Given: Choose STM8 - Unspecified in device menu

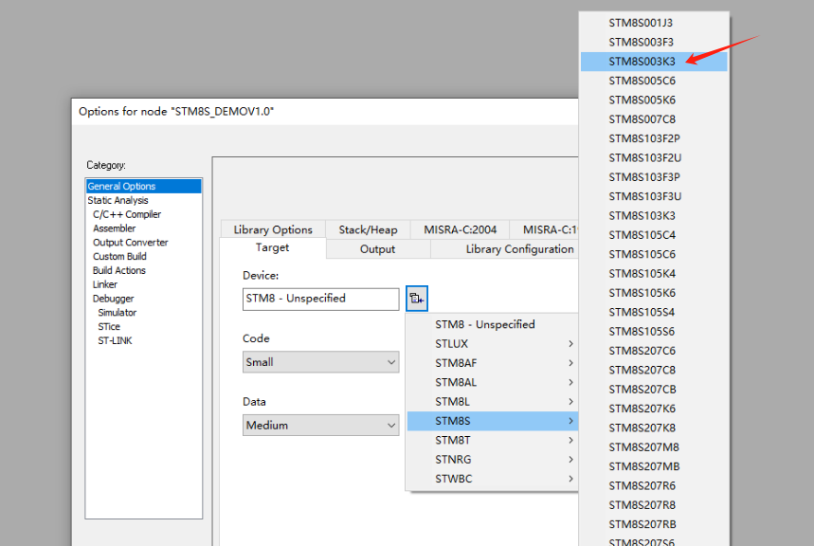Looking at the screenshot, I should pyautogui.click(x=492, y=325).
